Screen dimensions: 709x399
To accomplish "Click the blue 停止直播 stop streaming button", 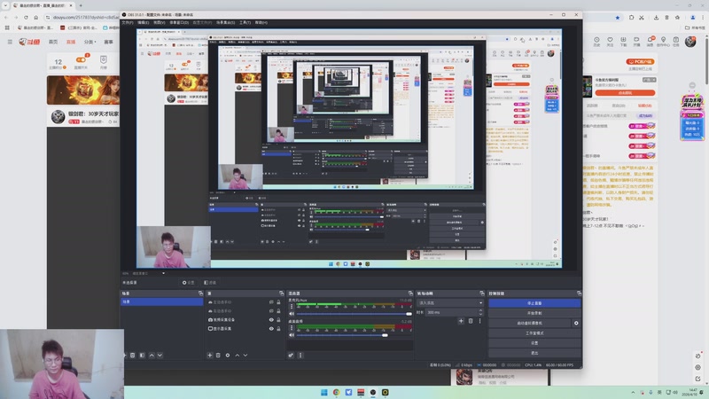I will point(534,303).
